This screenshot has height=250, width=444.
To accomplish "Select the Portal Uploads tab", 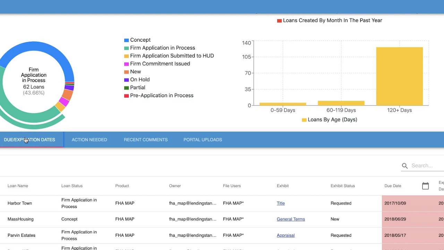I will pos(203,140).
